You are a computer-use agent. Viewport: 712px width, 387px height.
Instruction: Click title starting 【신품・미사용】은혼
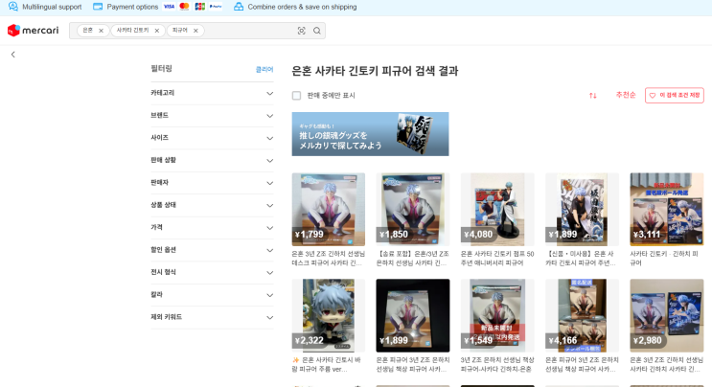coord(581,258)
